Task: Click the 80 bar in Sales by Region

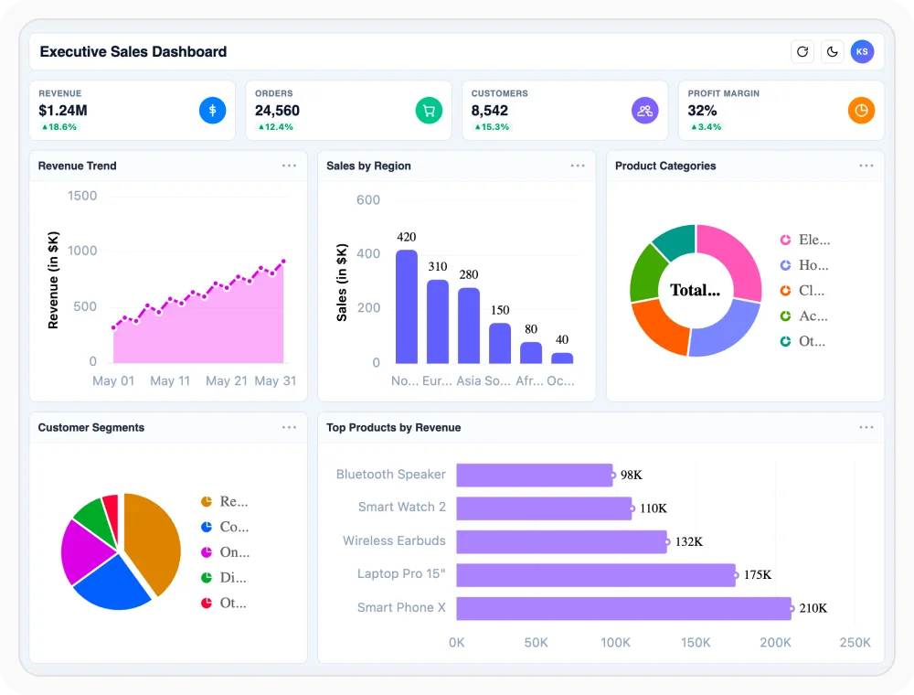Action: pyautogui.click(x=531, y=353)
